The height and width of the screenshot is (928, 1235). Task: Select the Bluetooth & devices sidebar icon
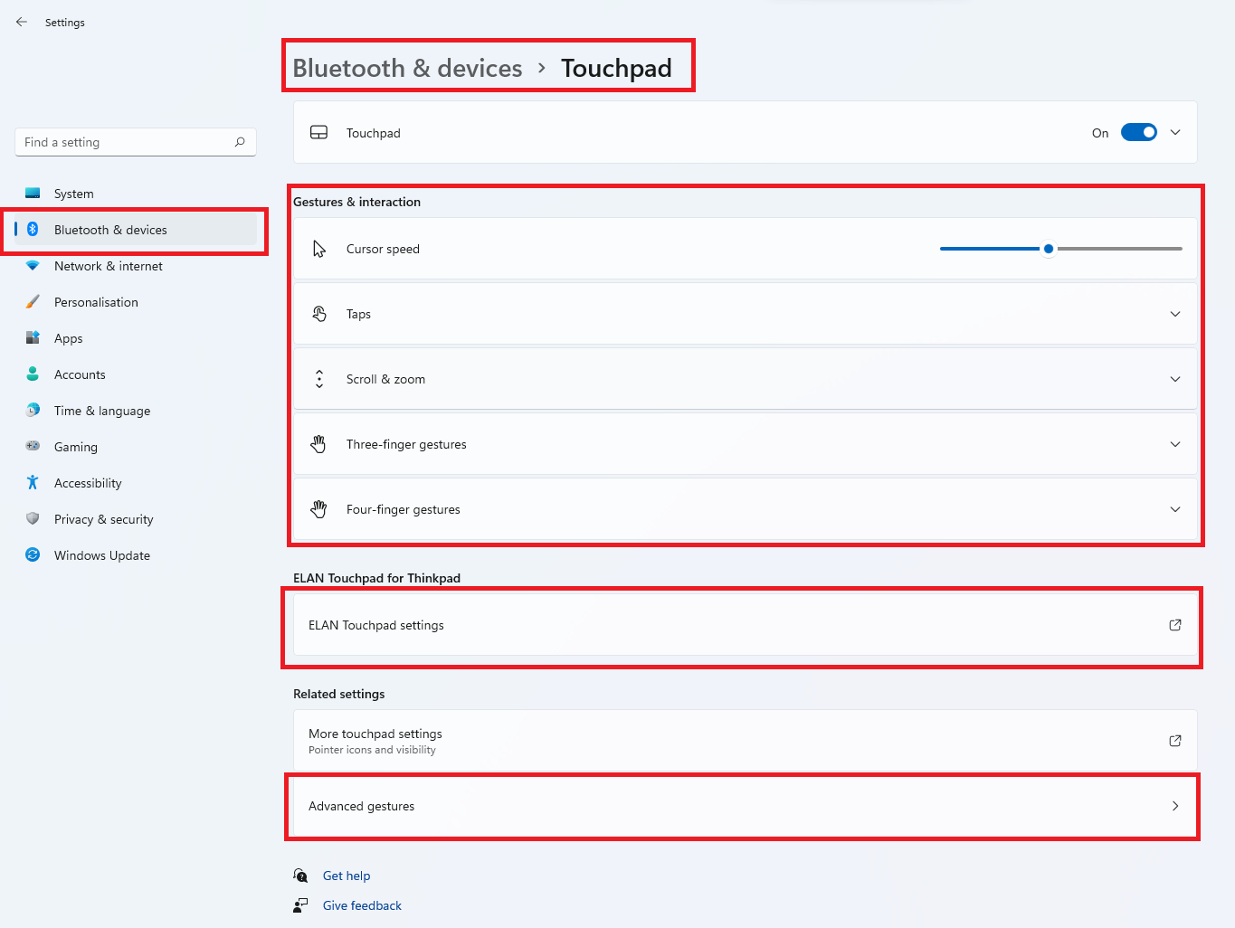(x=33, y=230)
